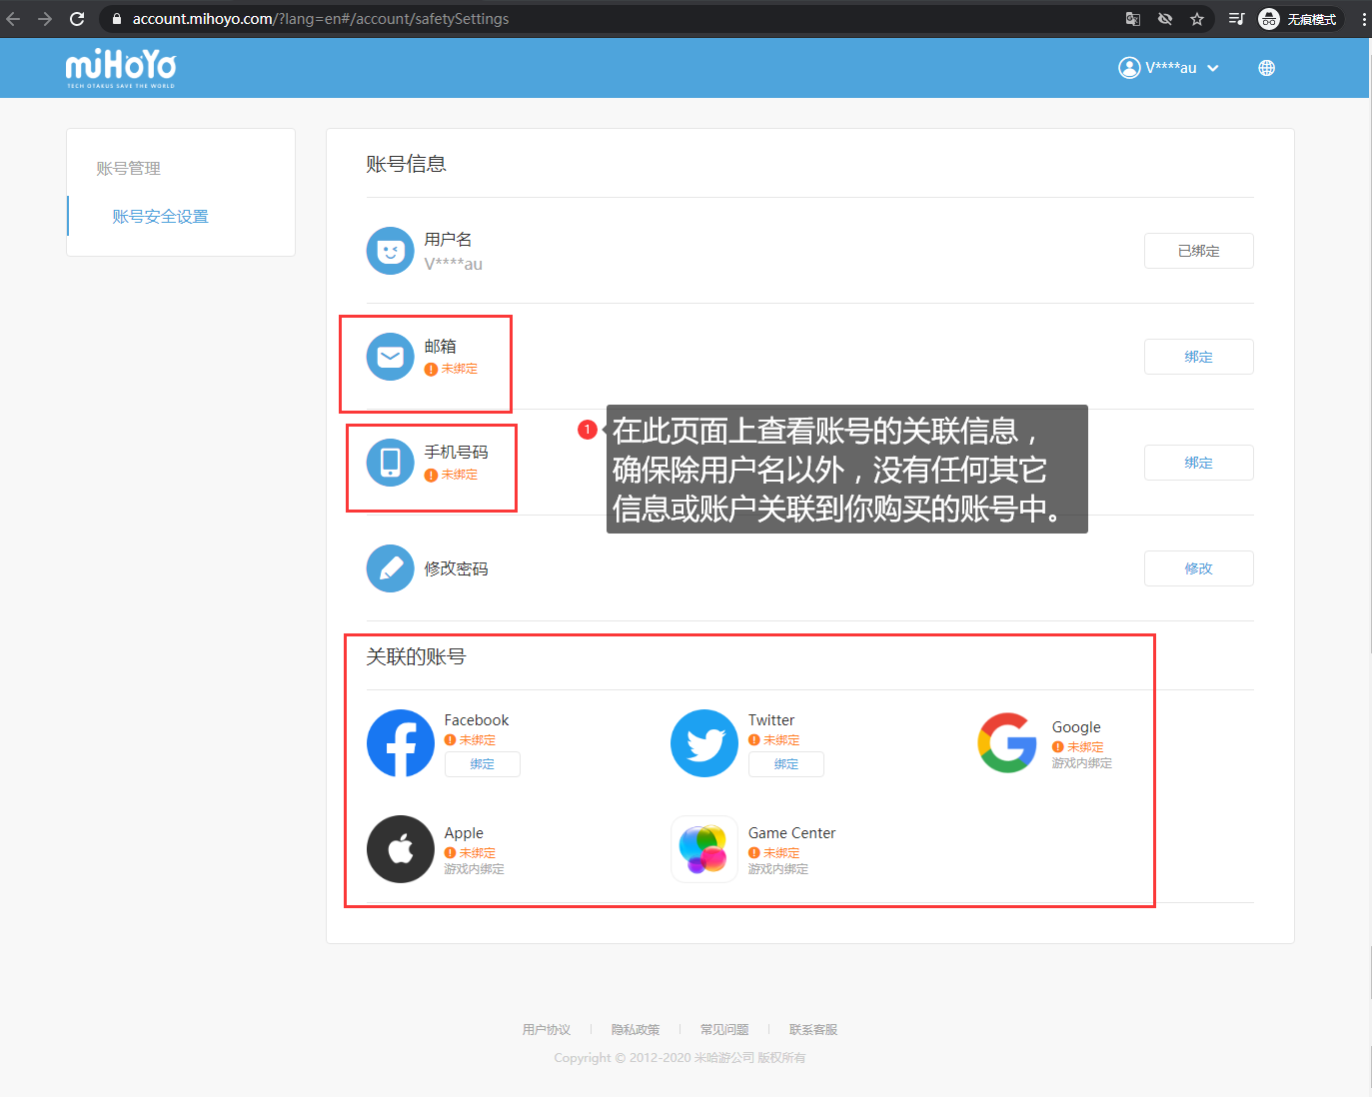Select the Twitter bird icon

pos(703,743)
